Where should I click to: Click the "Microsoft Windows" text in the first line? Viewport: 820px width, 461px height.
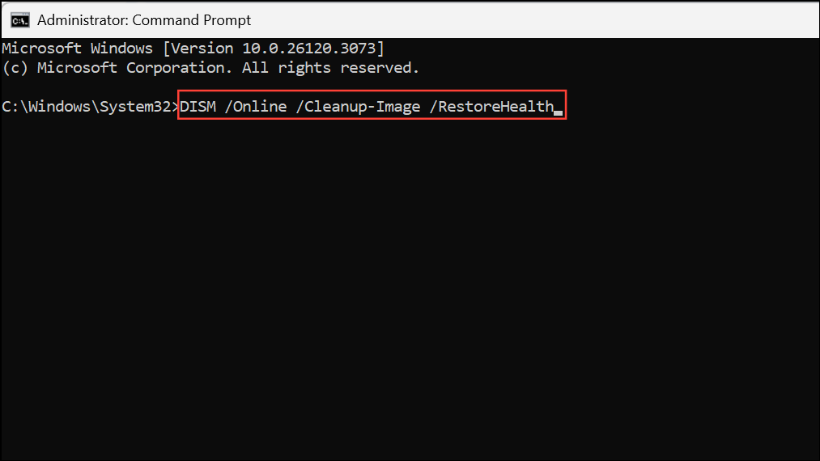pyautogui.click(x=78, y=48)
